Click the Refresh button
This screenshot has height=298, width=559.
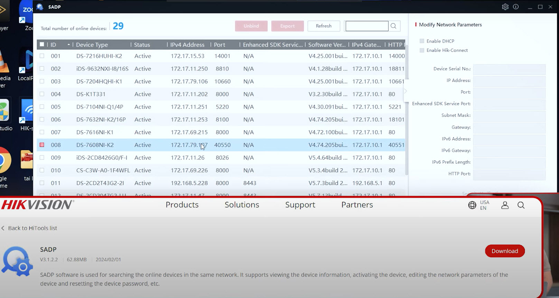tap(324, 26)
